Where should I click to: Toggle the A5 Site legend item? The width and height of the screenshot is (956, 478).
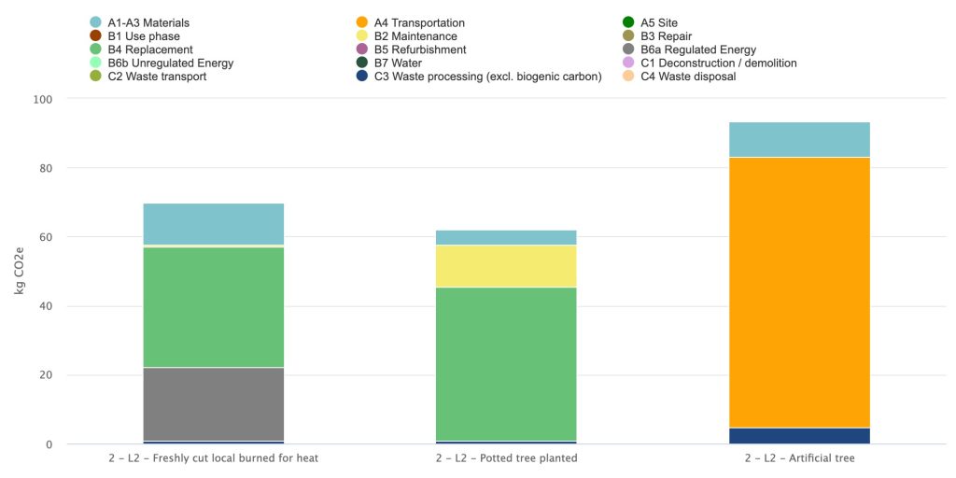(649, 22)
